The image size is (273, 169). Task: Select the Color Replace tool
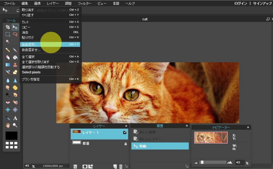tap(8, 72)
